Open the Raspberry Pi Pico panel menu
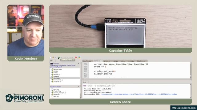Image resolution: width=197 pixels, height=110 pixels. pyautogui.click(x=79, y=87)
